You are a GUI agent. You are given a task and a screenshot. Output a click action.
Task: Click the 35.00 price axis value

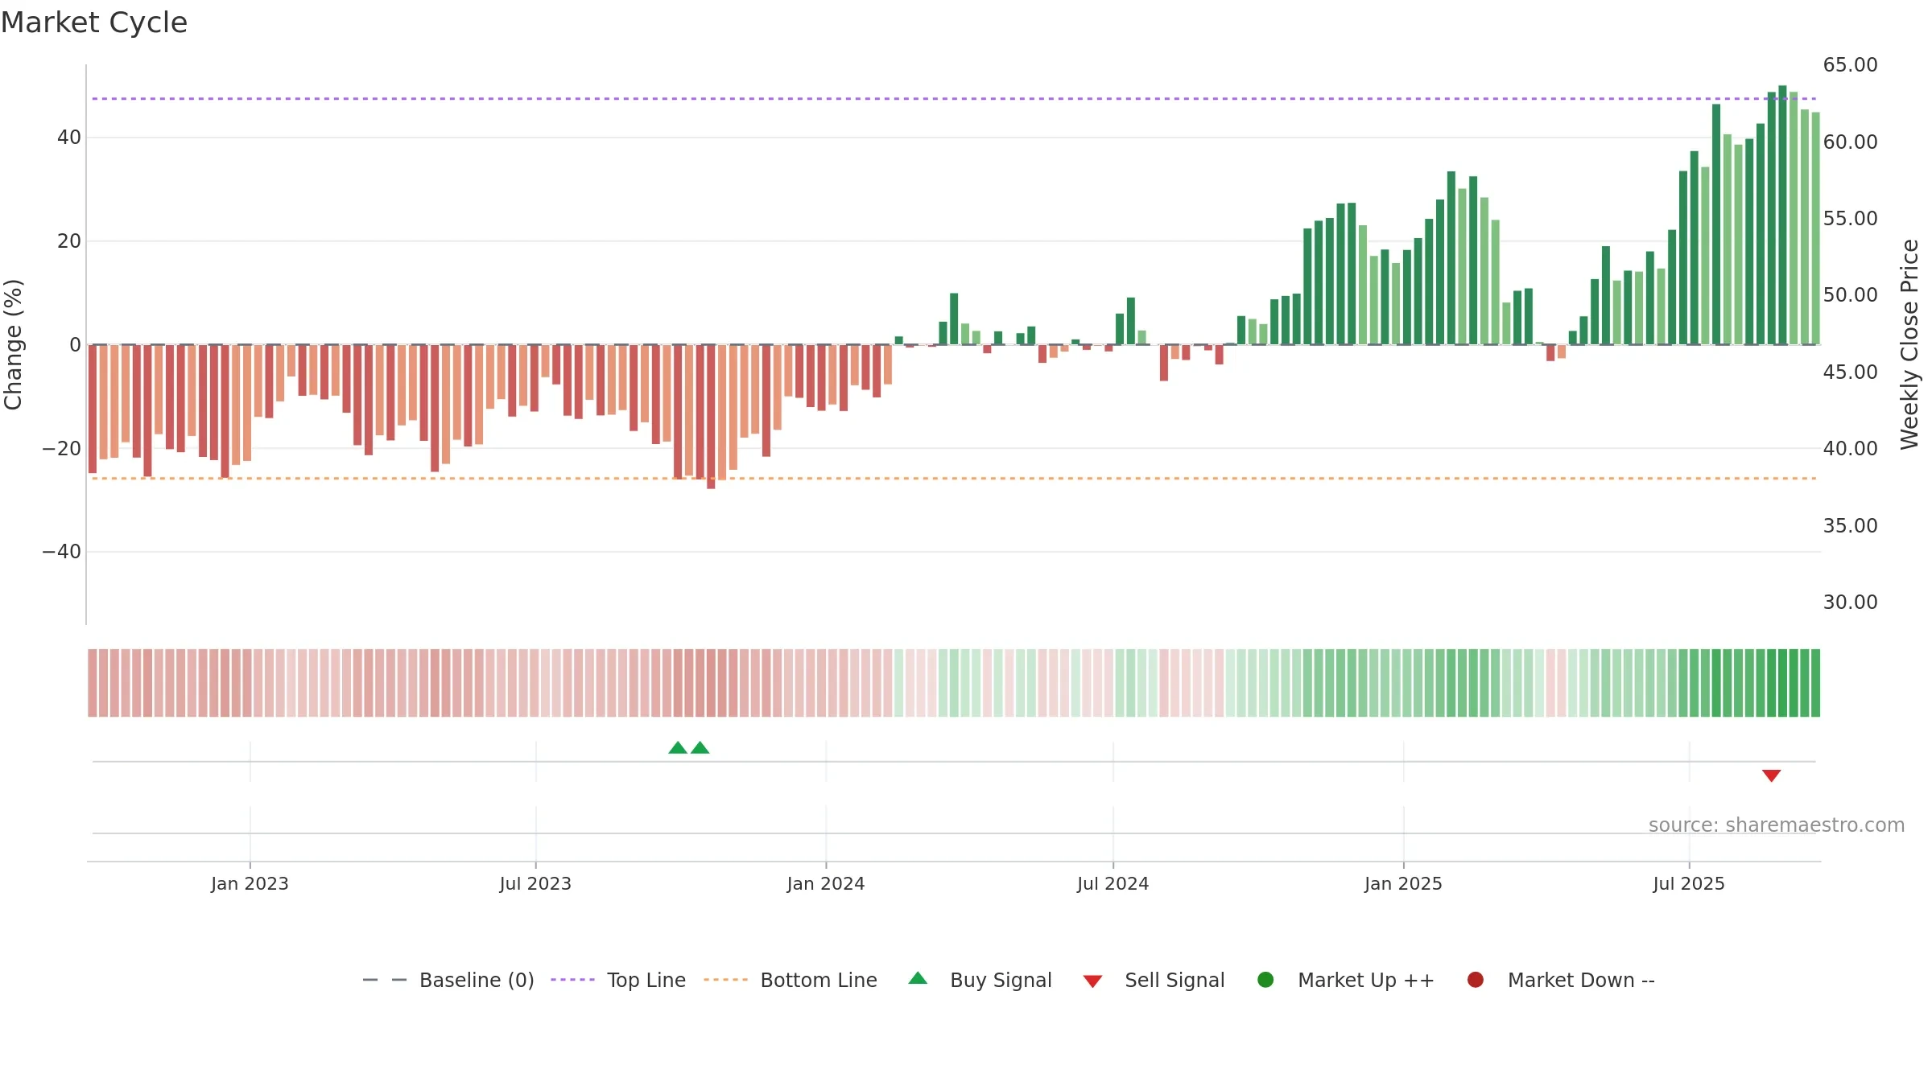coord(1850,526)
